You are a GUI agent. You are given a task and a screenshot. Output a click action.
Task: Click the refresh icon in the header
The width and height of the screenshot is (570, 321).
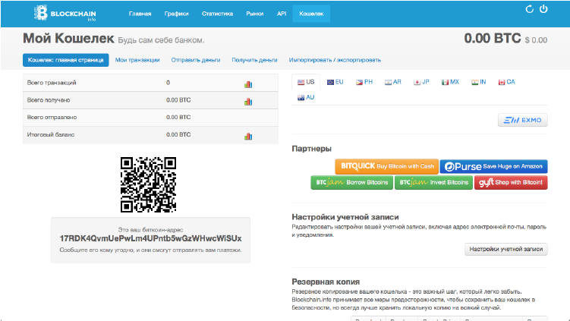click(x=529, y=9)
